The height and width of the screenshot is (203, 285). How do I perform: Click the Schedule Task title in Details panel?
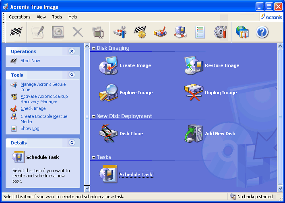click(x=43, y=157)
